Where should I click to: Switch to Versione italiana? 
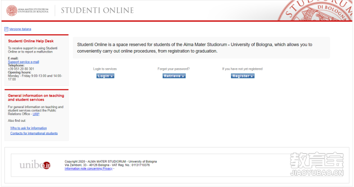coord(20,29)
